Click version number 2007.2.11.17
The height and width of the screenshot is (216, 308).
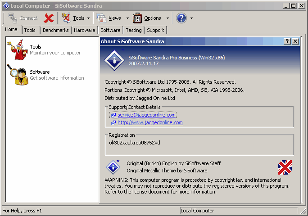(x=143, y=63)
